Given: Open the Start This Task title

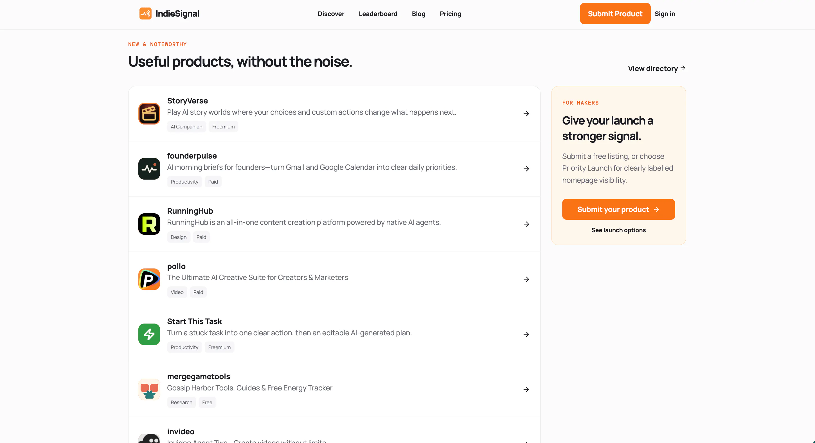Looking at the screenshot, I should (194, 321).
